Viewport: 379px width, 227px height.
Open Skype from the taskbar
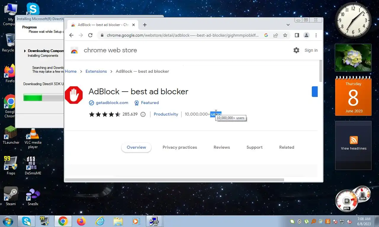tap(26, 221)
